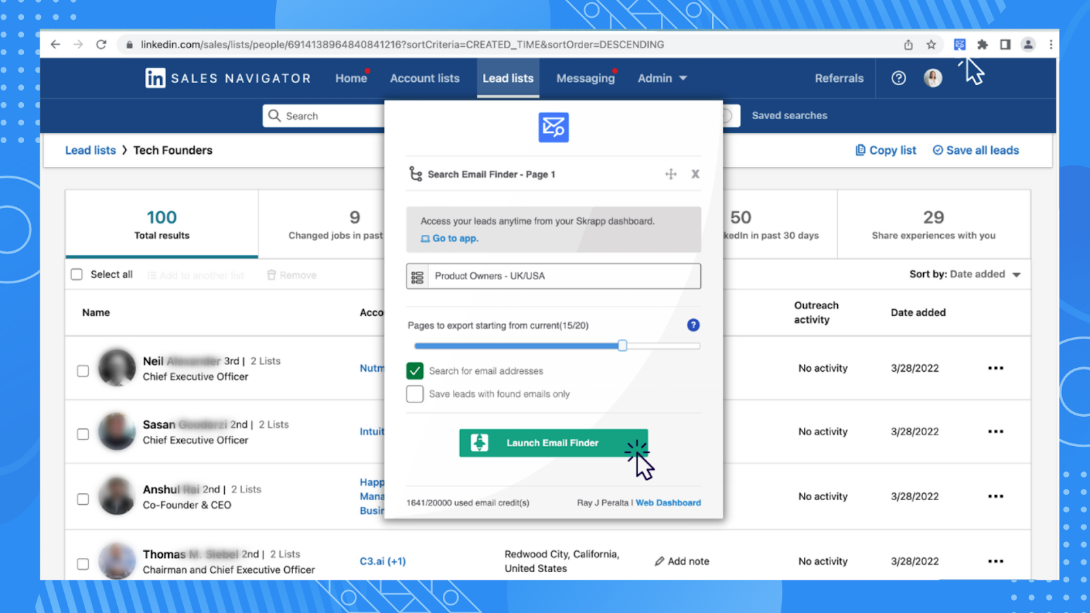1090x613 pixels.
Task: Click Save all leads
Action: tap(976, 151)
